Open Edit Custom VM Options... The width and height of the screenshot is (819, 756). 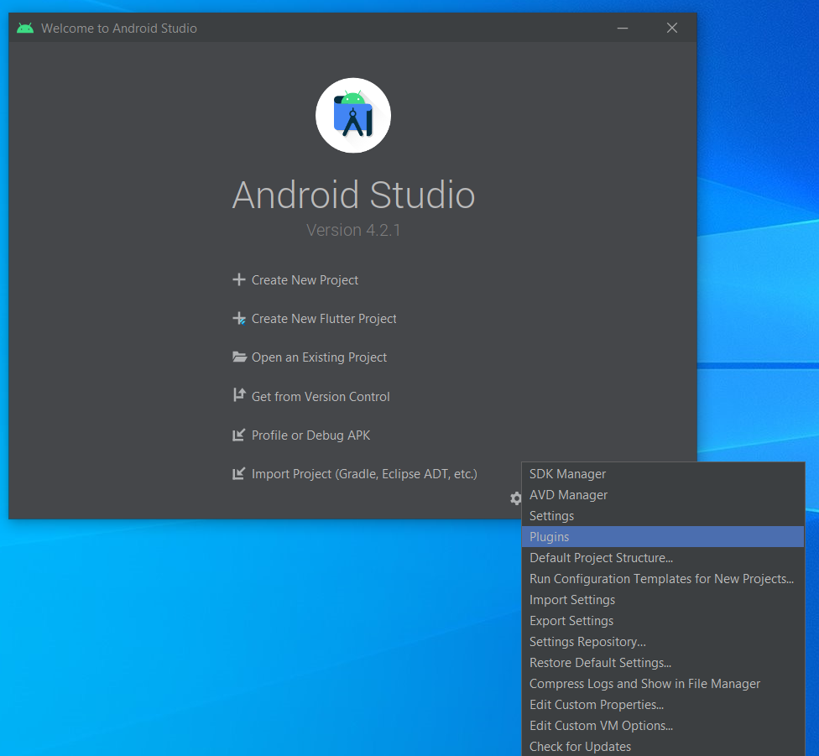(663, 726)
